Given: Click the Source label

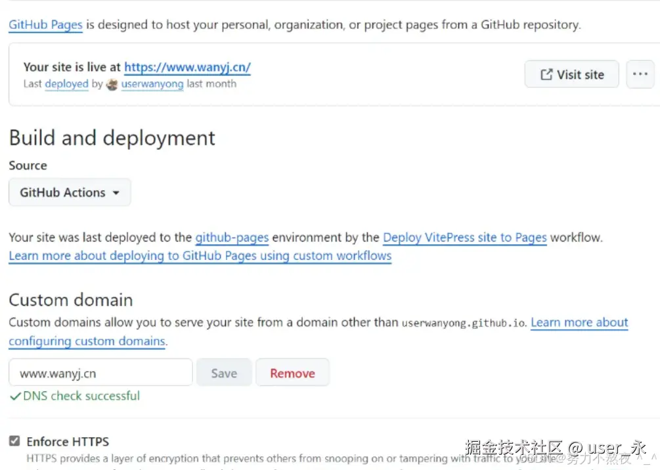Looking at the screenshot, I should coord(28,165).
